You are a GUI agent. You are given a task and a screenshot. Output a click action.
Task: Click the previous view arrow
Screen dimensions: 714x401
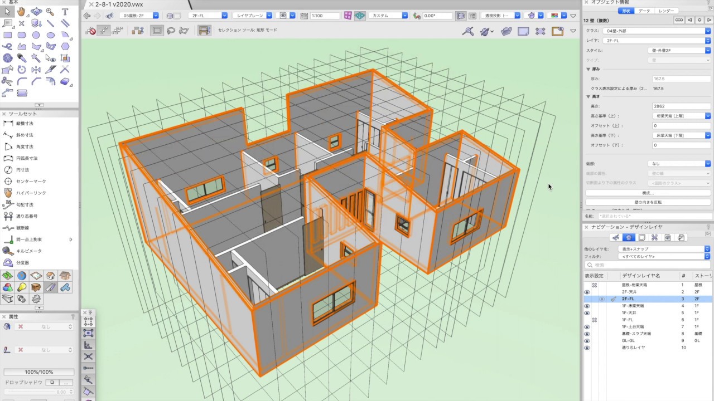(x=87, y=16)
